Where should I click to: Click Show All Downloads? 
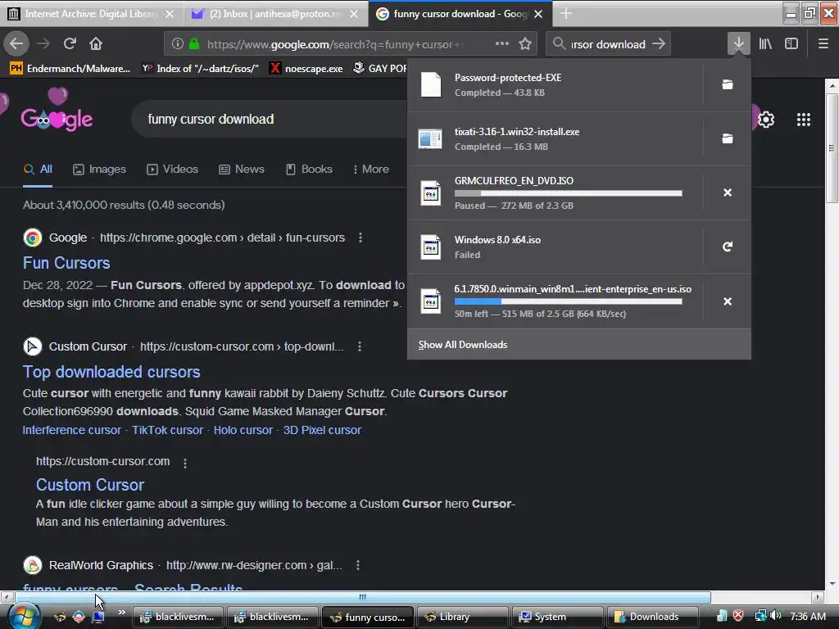(463, 345)
